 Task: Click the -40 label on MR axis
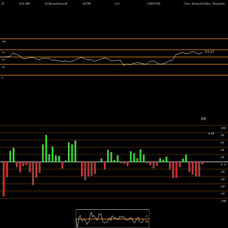(223, 179)
